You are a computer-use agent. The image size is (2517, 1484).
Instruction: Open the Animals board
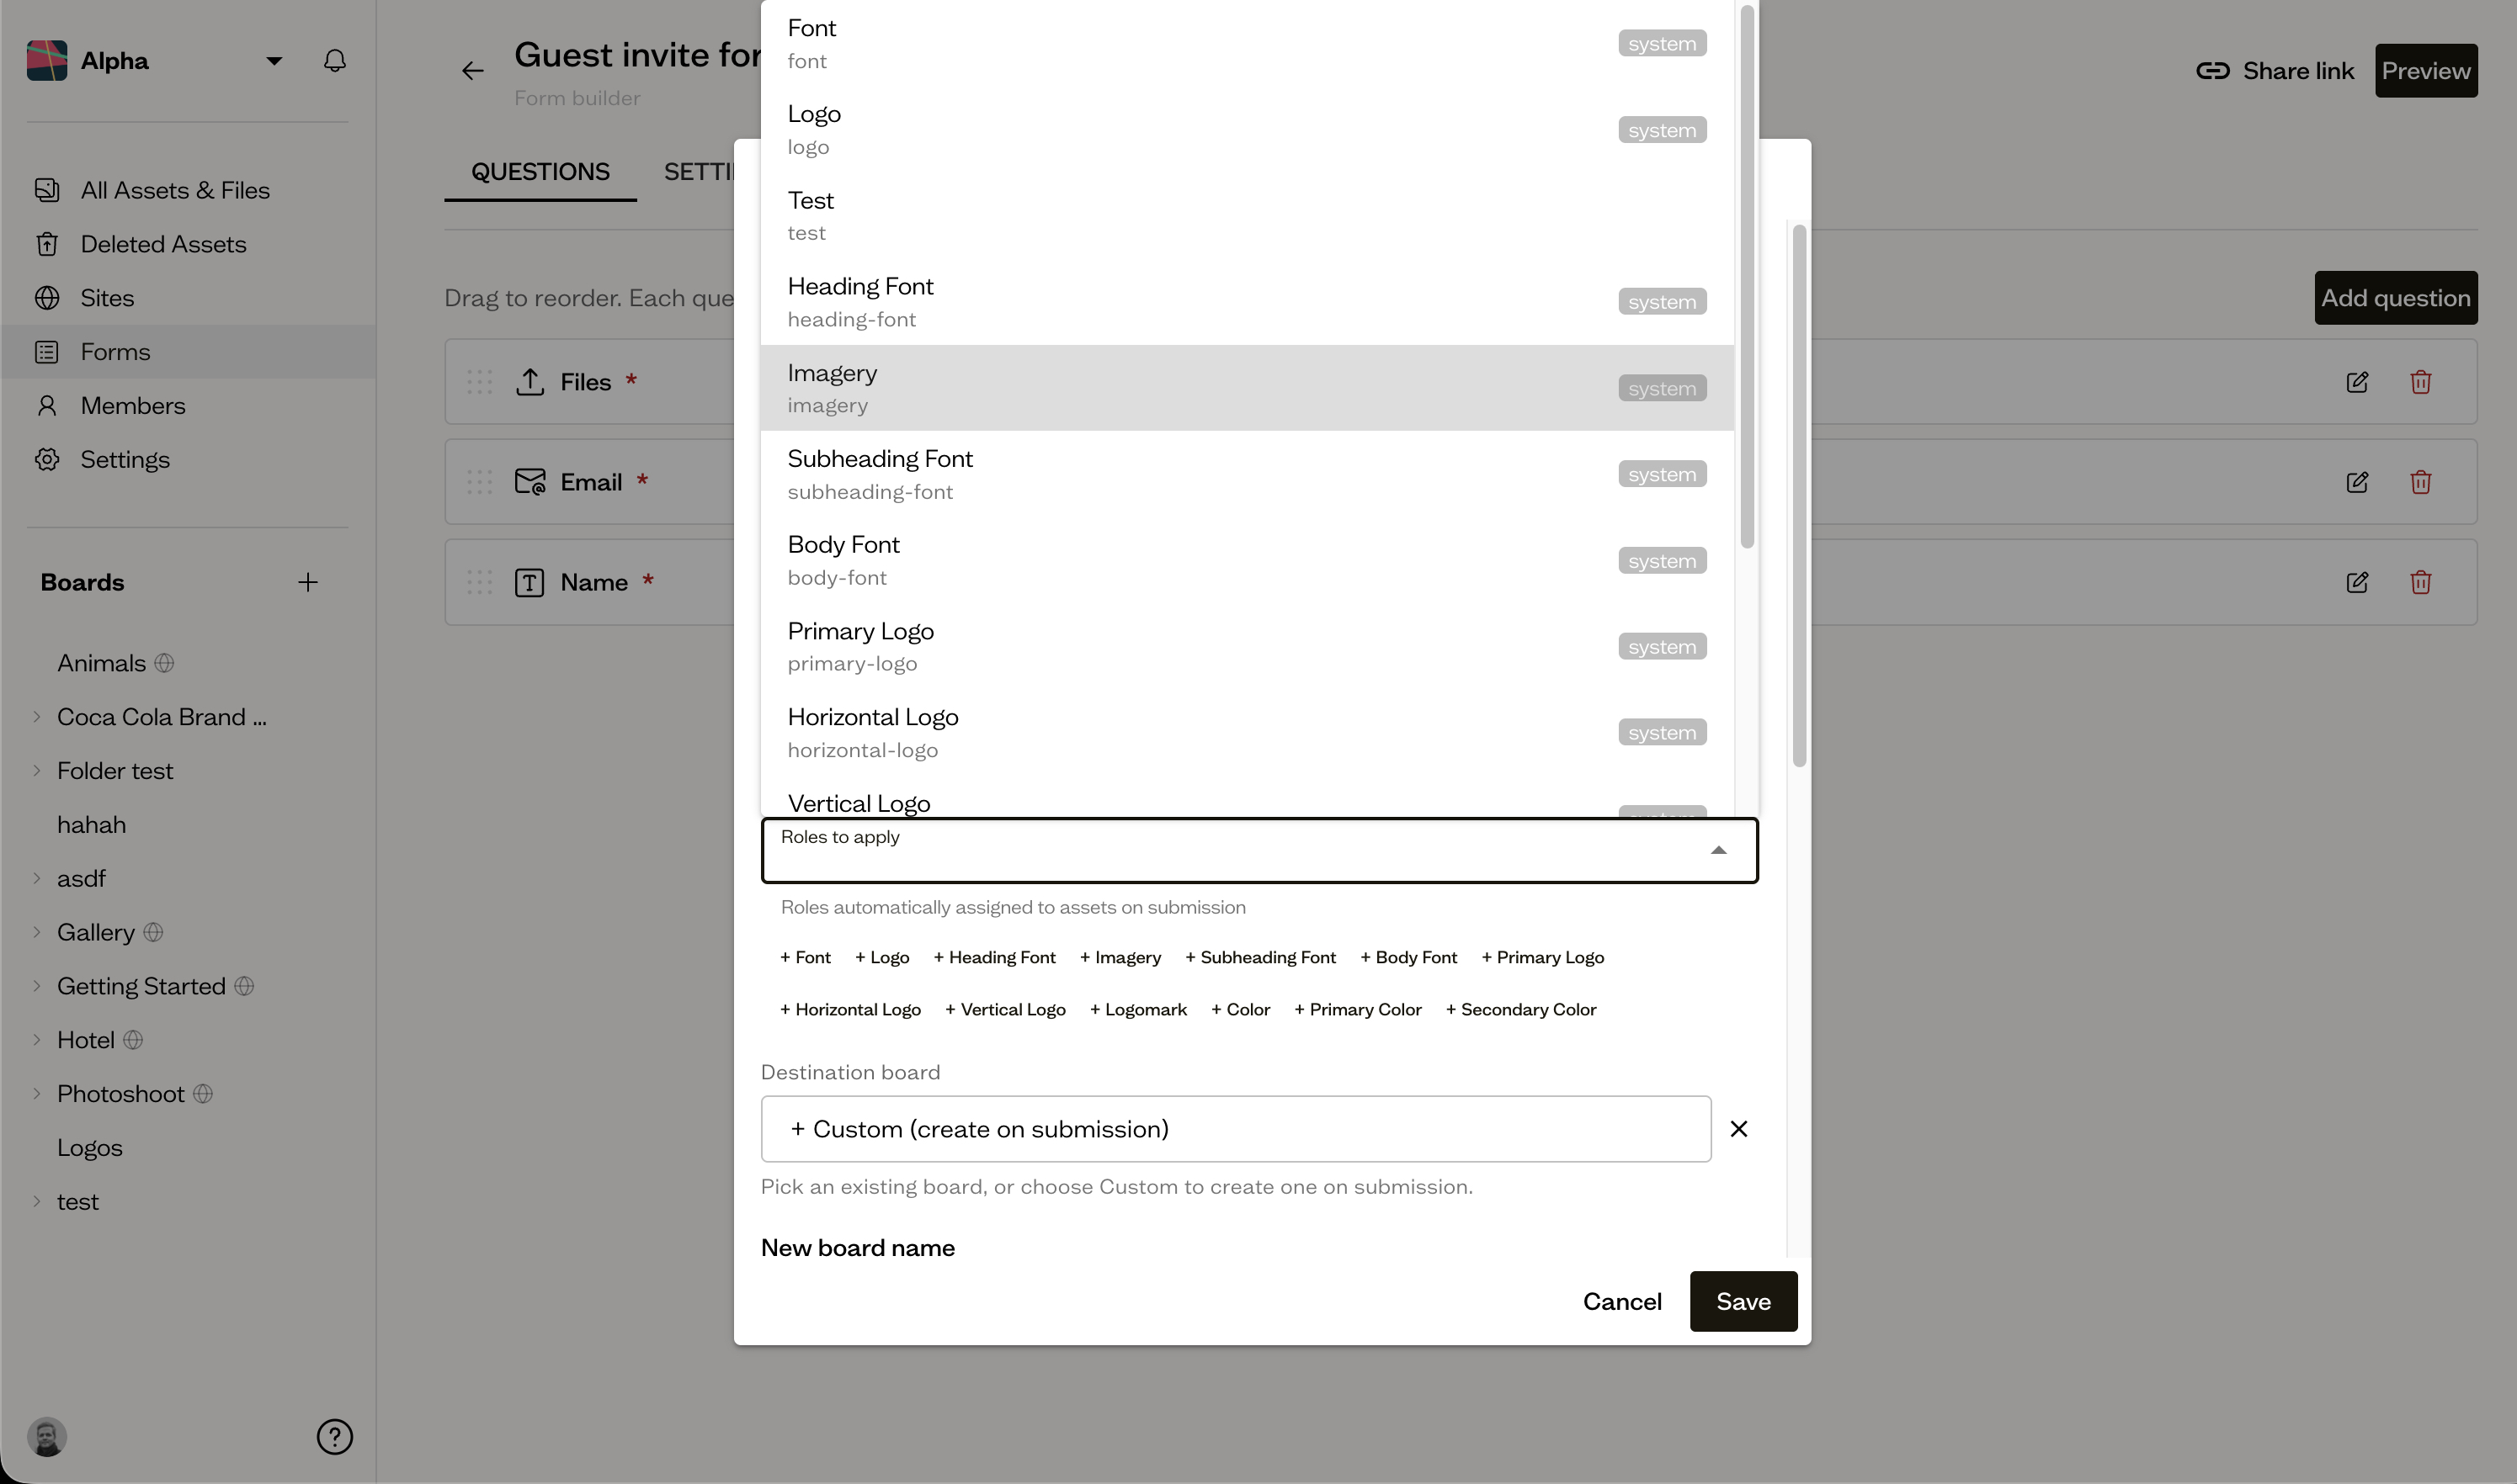101,663
